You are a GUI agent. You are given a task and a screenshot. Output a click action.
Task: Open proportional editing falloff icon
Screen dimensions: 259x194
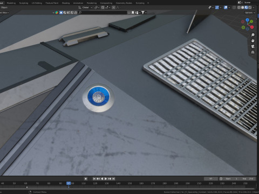click(118, 8)
